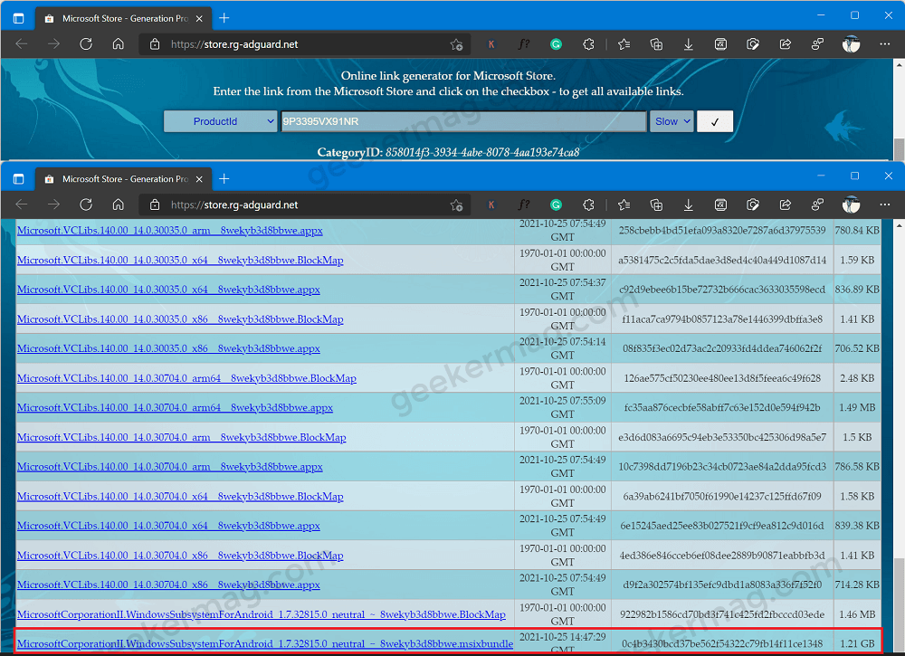This screenshot has width=905, height=656.
Task: Click the Share icon in lower window
Action: coord(786,204)
